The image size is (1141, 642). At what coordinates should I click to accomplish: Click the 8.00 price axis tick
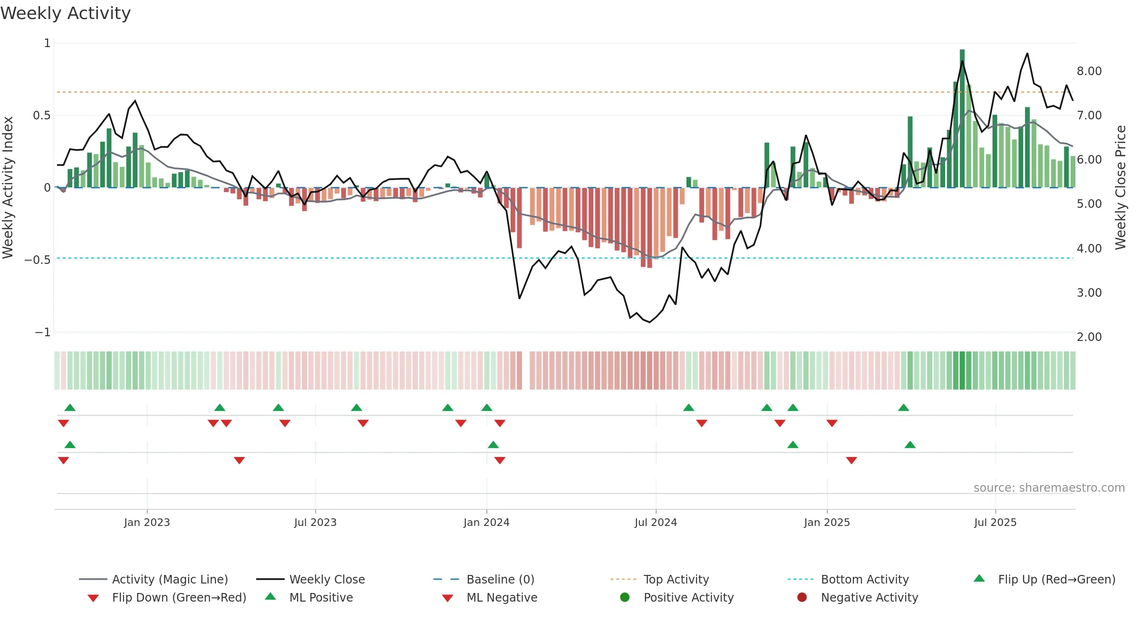(1089, 71)
